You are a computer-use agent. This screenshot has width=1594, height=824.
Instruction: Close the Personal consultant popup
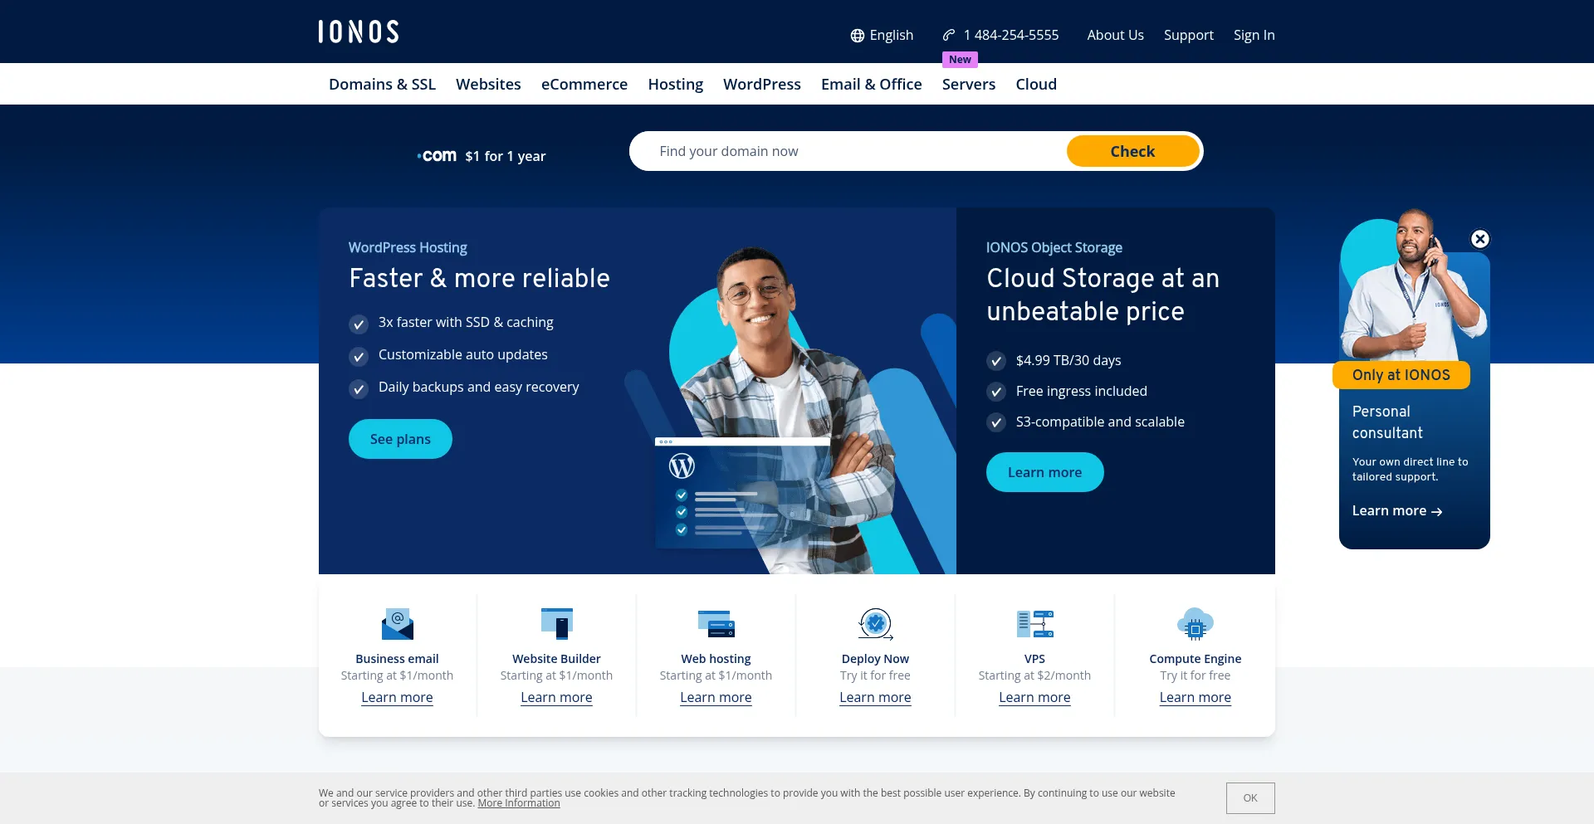coord(1479,239)
